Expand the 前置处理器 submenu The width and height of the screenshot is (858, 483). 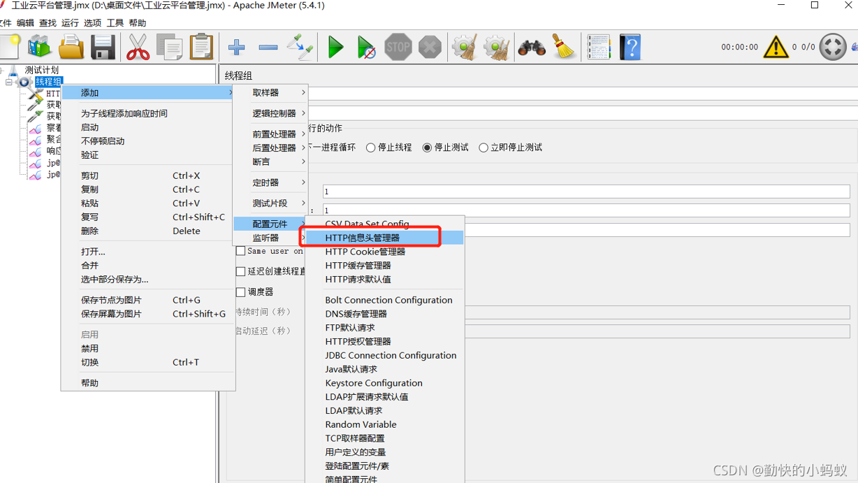(270, 134)
